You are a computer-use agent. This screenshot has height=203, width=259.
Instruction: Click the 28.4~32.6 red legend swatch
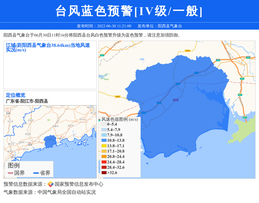tap(104, 168)
